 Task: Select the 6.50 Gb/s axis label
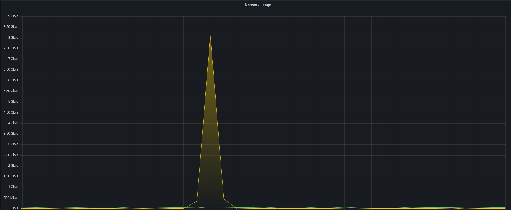[11, 69]
